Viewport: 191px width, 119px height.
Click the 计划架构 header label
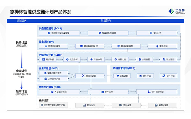click(106, 21)
